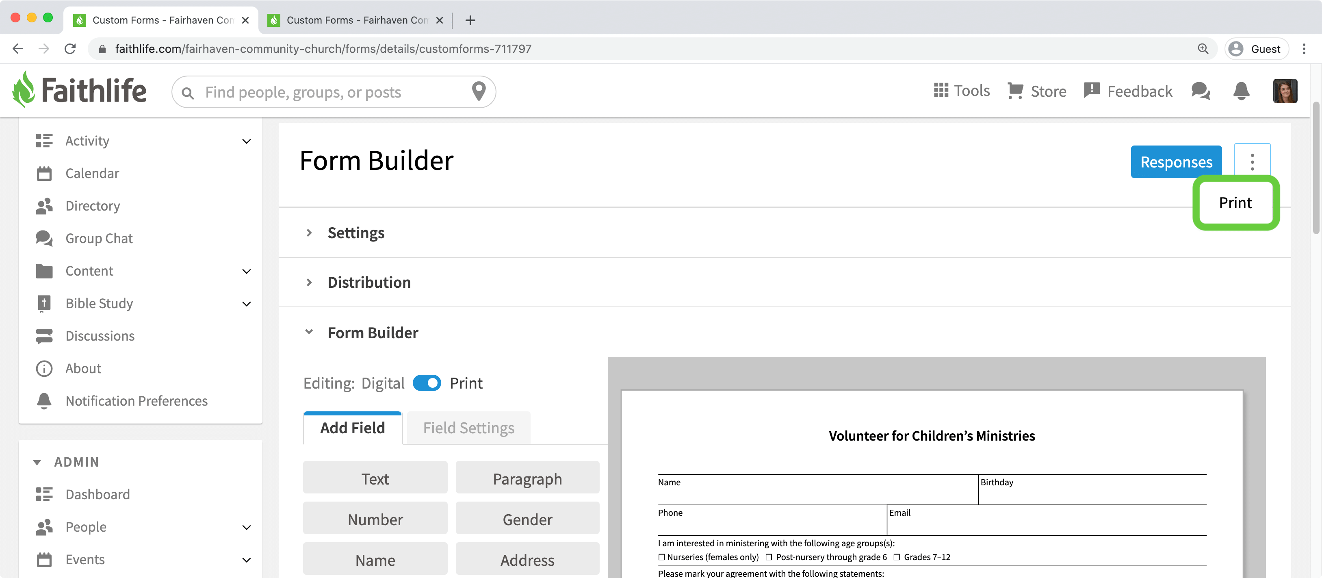The width and height of the screenshot is (1322, 578).
Task: Click the Birthday field on form preview
Action: pyautogui.click(x=1093, y=489)
